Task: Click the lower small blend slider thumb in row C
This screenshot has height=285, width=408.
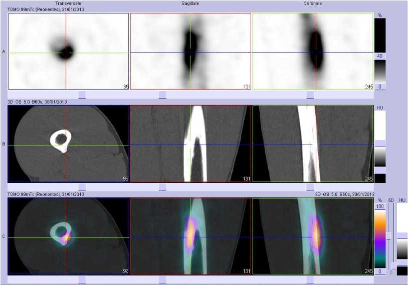Action: 394,266
